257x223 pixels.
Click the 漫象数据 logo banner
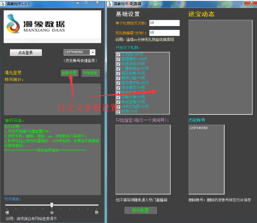click(52, 27)
